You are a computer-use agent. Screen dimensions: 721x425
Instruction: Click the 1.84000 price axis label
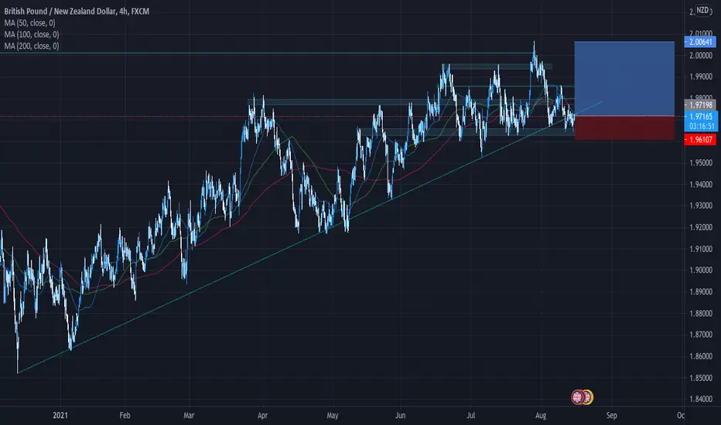[700, 399]
